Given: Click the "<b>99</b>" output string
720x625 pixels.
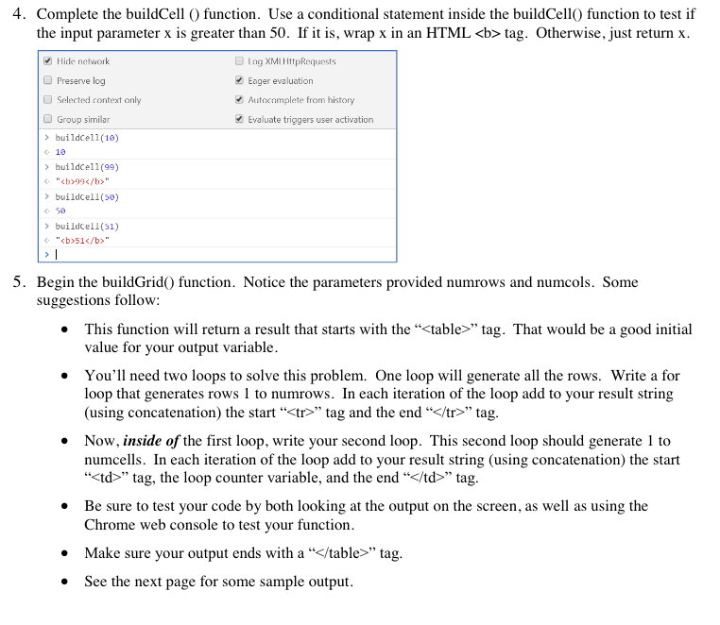Looking at the screenshot, I should click(82, 181).
